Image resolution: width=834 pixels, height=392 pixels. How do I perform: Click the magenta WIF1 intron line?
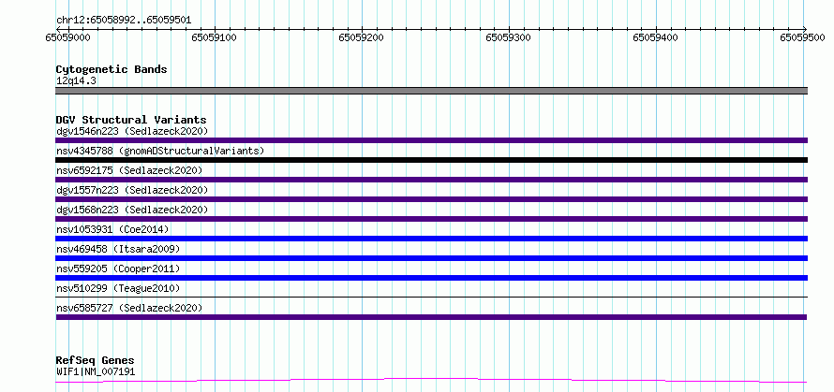(x=431, y=381)
